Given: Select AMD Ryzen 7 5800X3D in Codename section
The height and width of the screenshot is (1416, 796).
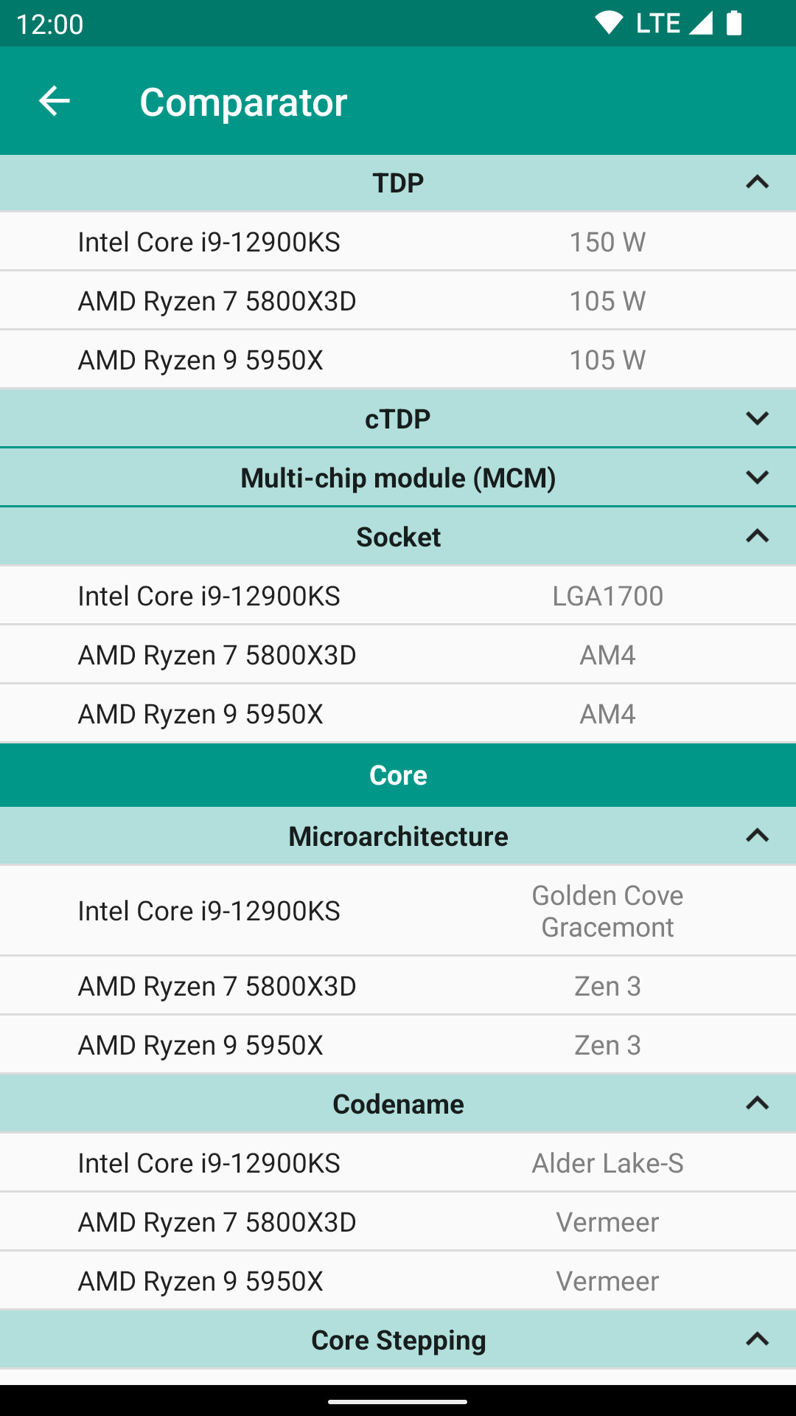Looking at the screenshot, I should (217, 1222).
